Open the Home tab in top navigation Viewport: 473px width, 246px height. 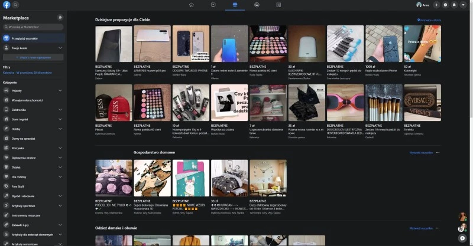191,5
